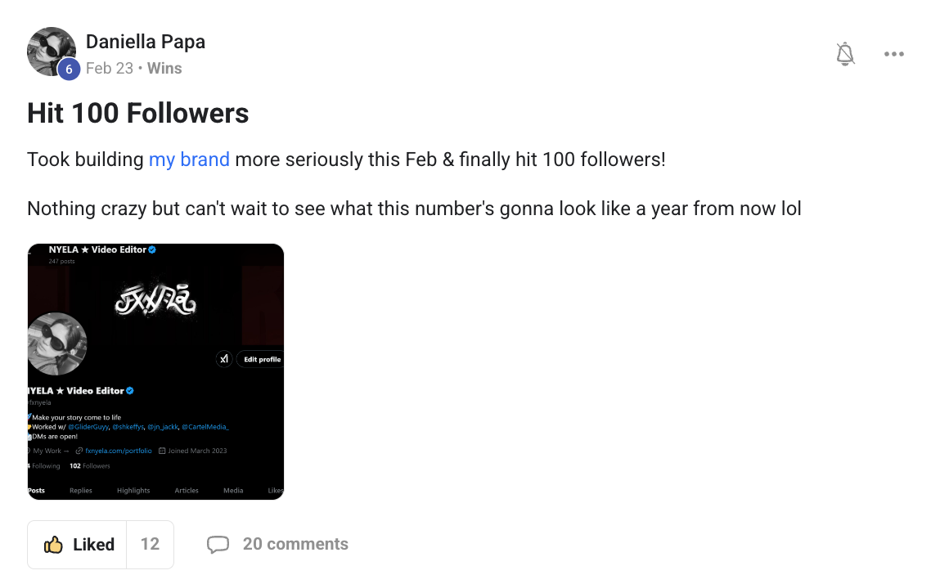Click the link icon before fxnyela.com/portfolio
The image size is (949, 584).
tap(79, 451)
